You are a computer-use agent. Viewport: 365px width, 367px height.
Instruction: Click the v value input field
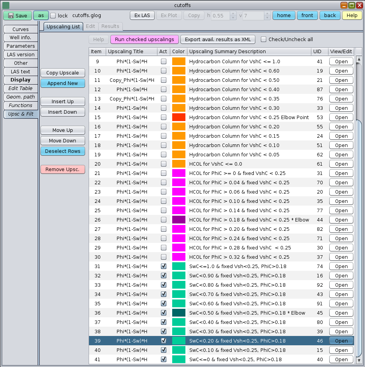click(253, 16)
